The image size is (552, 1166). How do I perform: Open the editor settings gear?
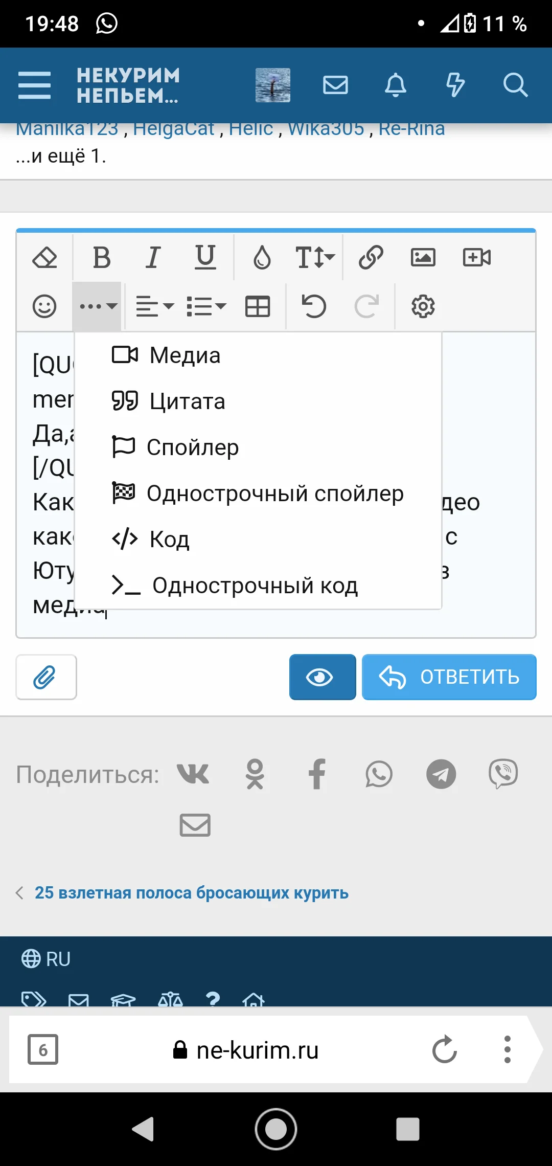pos(423,306)
